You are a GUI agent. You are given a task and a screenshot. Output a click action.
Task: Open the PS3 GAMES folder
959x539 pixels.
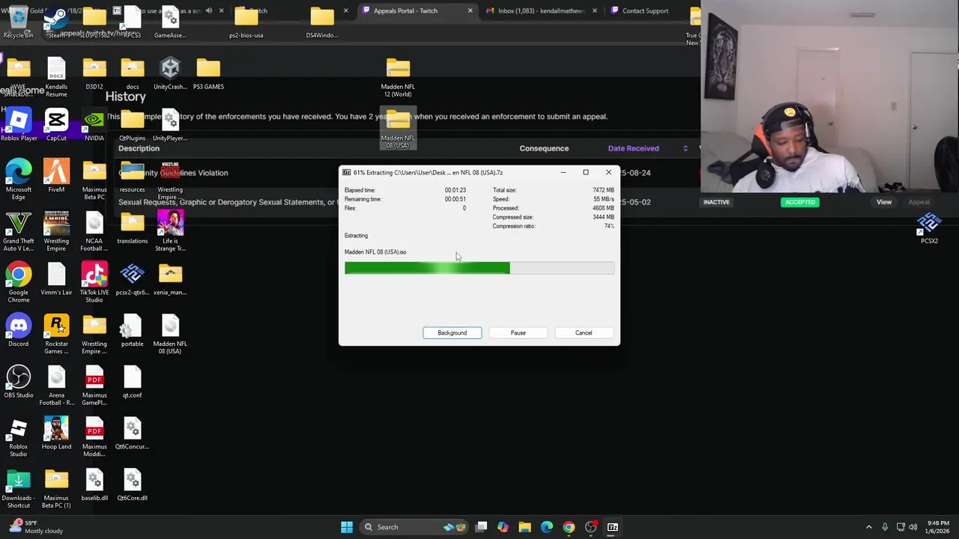point(208,73)
